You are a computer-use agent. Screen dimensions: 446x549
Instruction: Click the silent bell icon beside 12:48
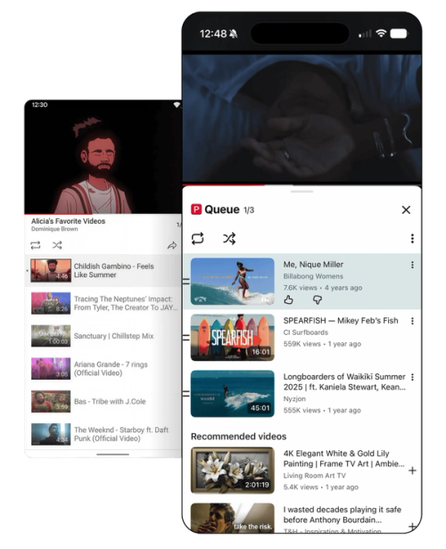point(233,34)
